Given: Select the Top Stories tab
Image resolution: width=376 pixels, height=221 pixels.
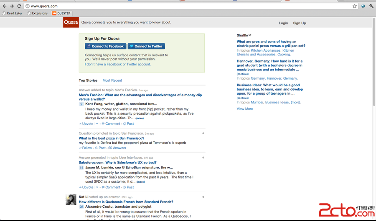Looking at the screenshot, I should click(x=88, y=80).
